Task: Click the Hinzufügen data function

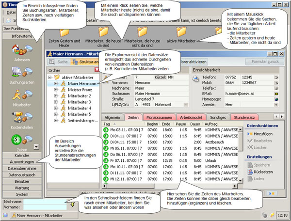Action: coord(260,134)
